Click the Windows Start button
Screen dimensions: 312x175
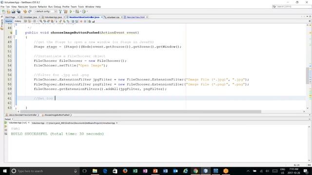[5, 171]
